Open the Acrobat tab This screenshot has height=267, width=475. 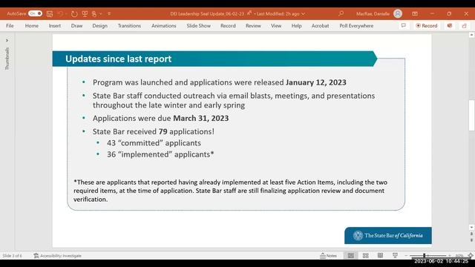[x=320, y=26]
